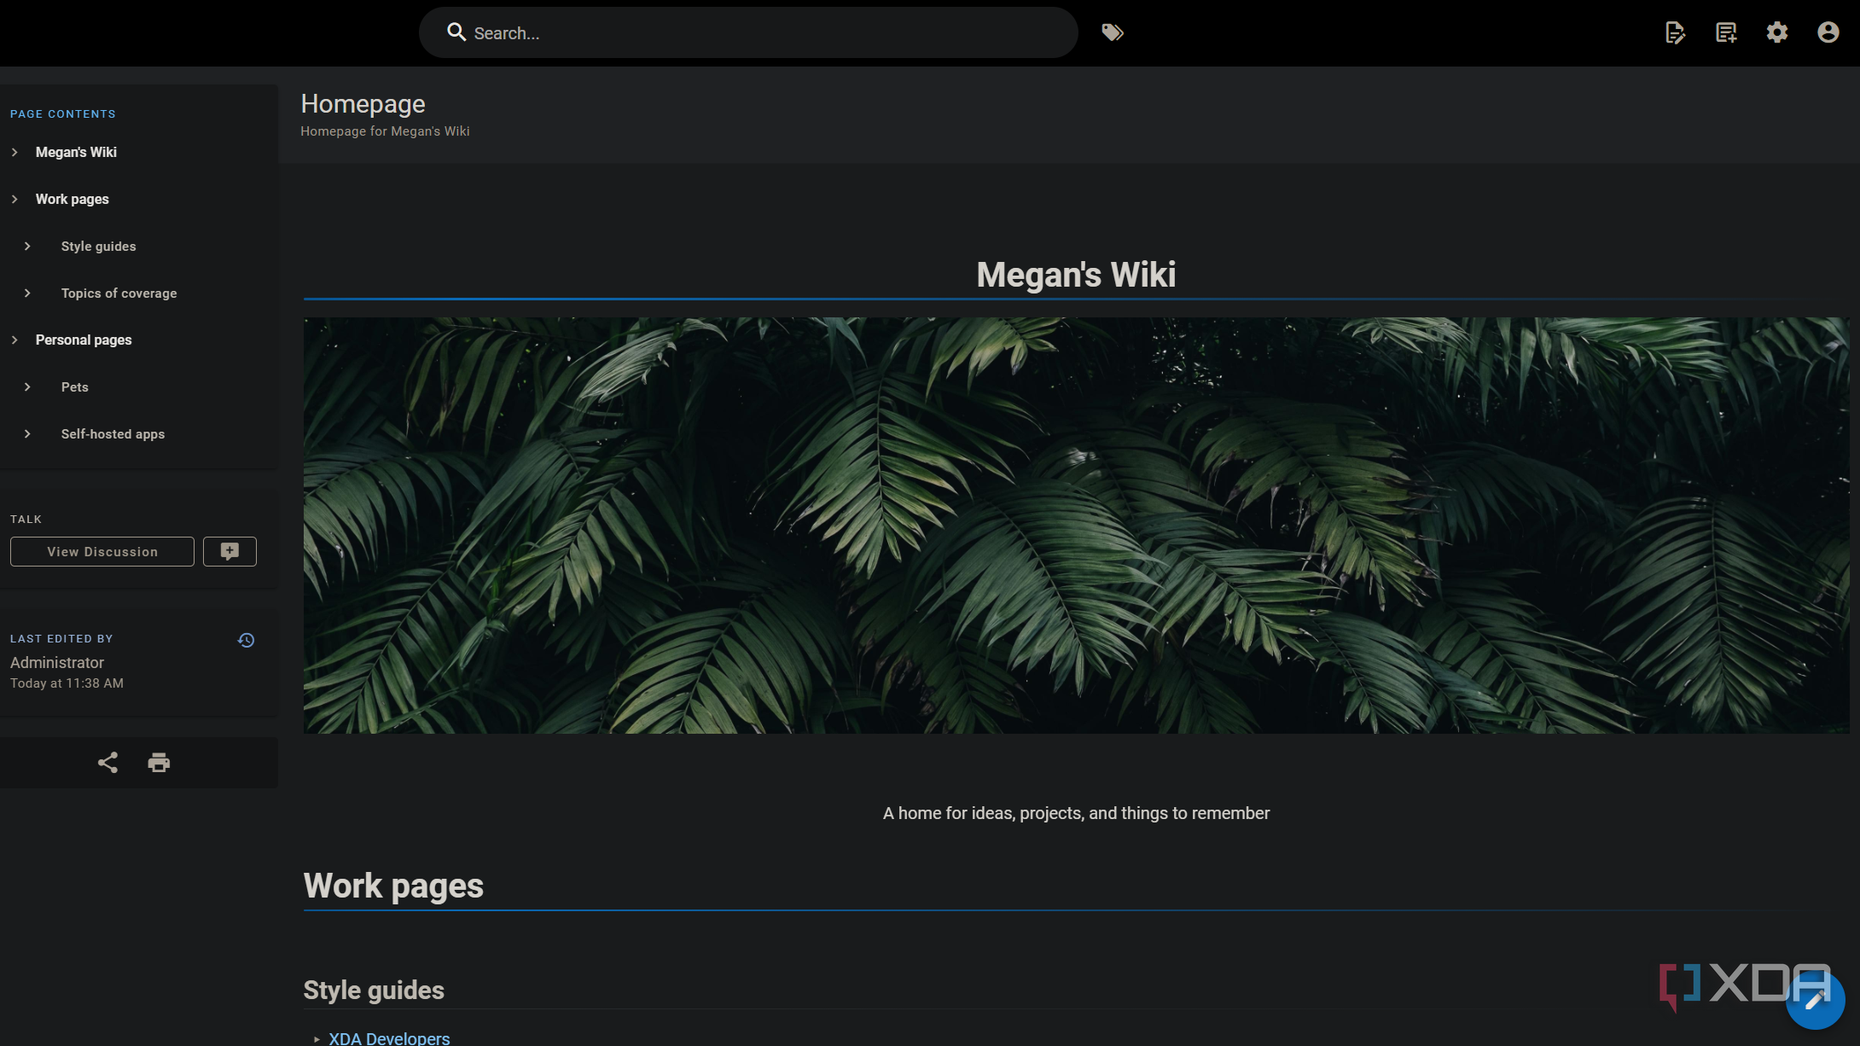
Task: Click the View Discussion button
Action: [x=102, y=551]
